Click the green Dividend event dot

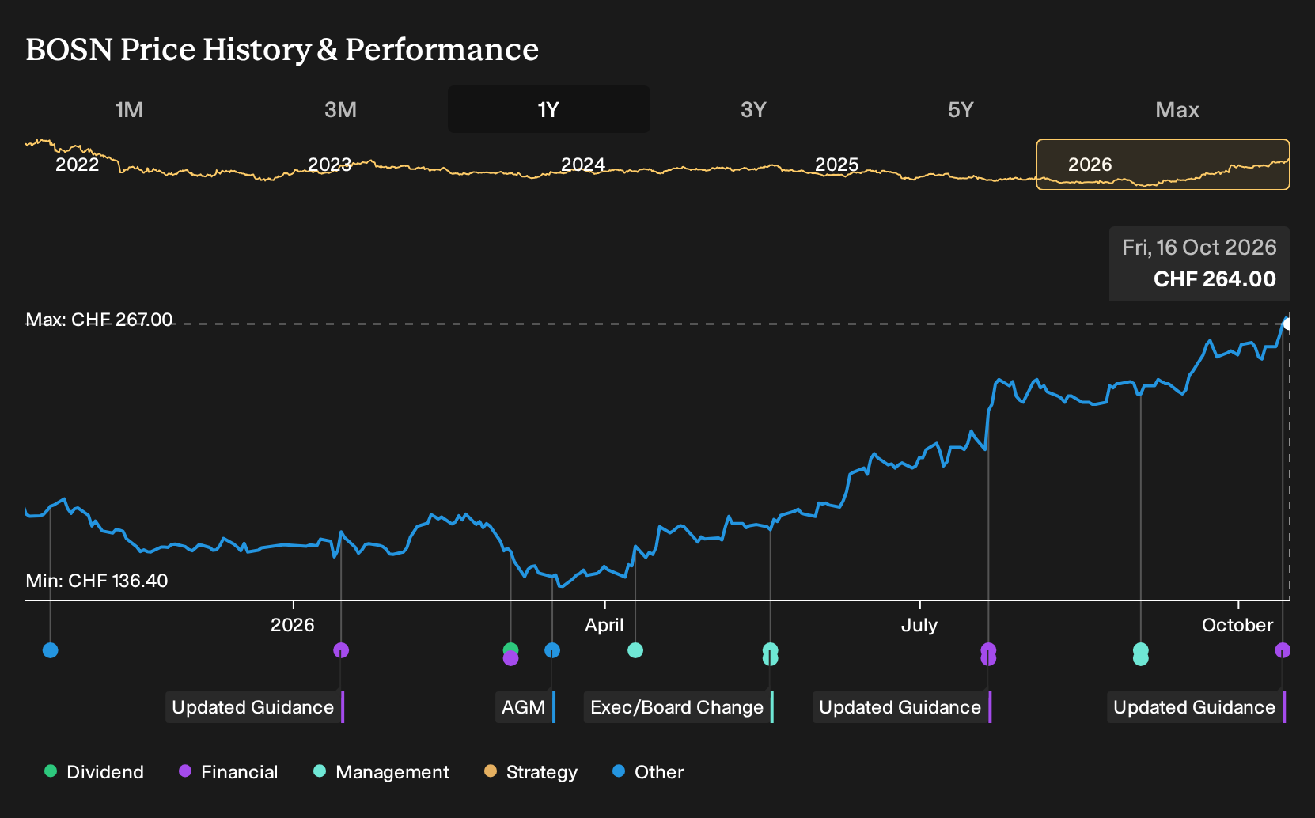(511, 649)
